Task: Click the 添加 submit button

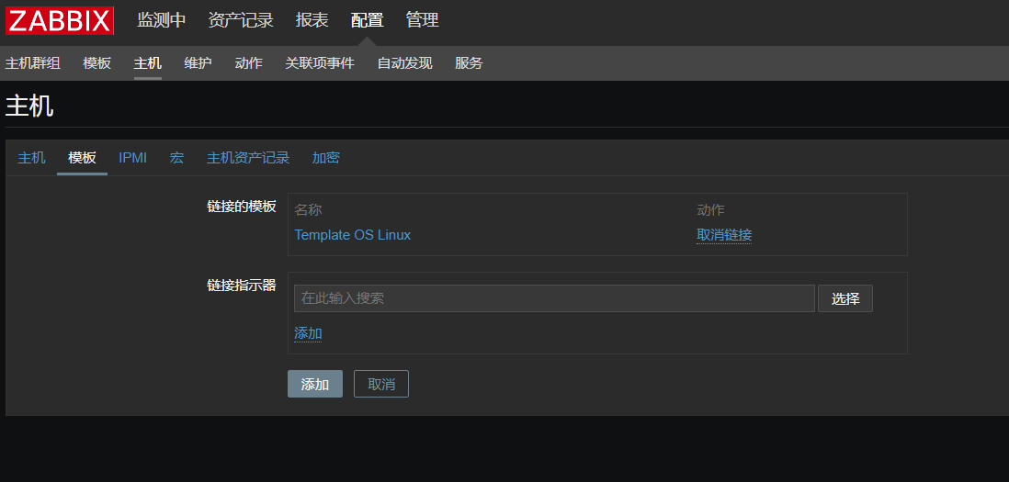Action: 315,384
